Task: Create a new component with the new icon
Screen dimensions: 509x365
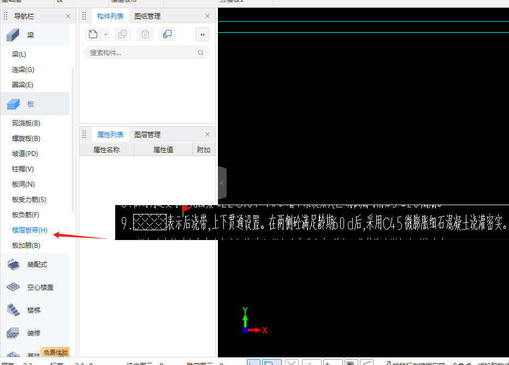Action: (93, 34)
